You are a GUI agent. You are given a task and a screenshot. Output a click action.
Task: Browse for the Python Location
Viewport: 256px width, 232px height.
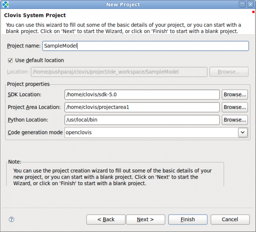(235, 120)
